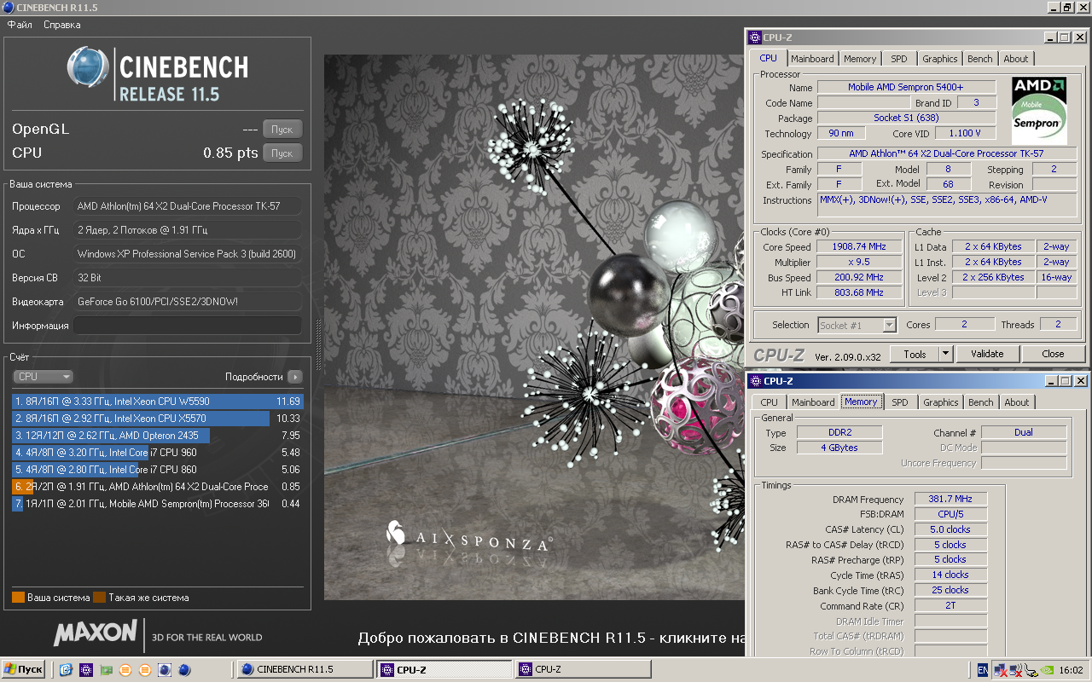Open the Справка menu in Cinebench
Screen dimensions: 1092x682
point(61,25)
